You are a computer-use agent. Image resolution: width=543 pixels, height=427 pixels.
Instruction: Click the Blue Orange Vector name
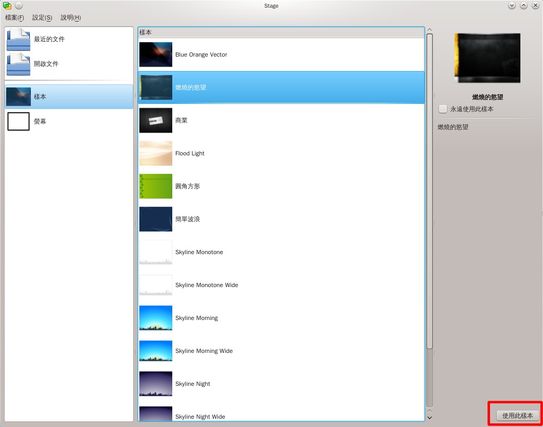tap(201, 55)
